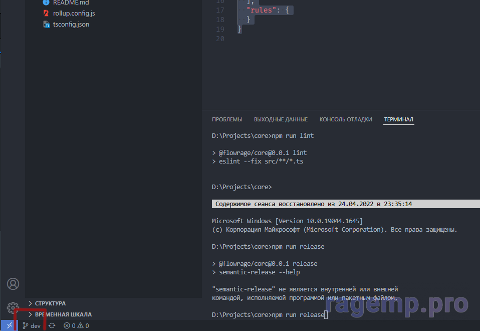
Task: Select the ТЕРМИНАЛ tab
Action: pos(398,119)
